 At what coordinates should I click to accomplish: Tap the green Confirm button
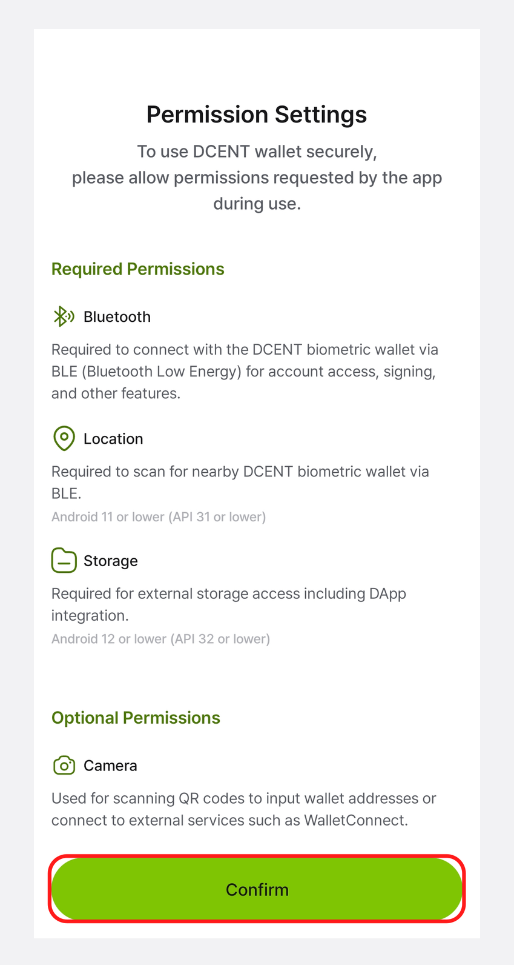coord(257,889)
